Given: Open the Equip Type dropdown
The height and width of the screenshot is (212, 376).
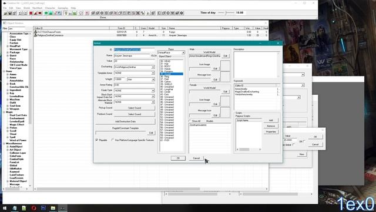Looking at the screenshot, I should coord(153,91).
